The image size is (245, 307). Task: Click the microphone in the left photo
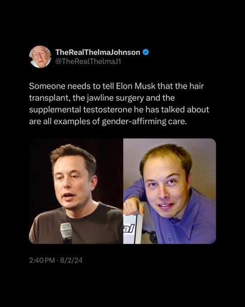66,233
